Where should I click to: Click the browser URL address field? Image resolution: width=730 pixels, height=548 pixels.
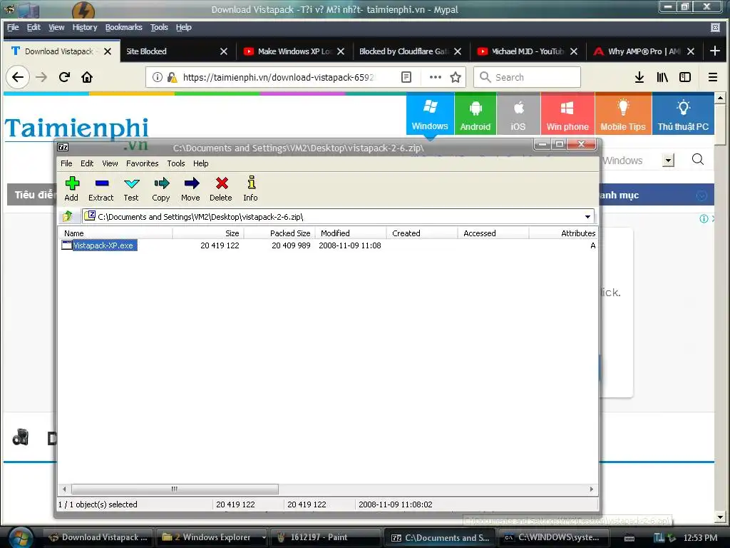coord(278,77)
